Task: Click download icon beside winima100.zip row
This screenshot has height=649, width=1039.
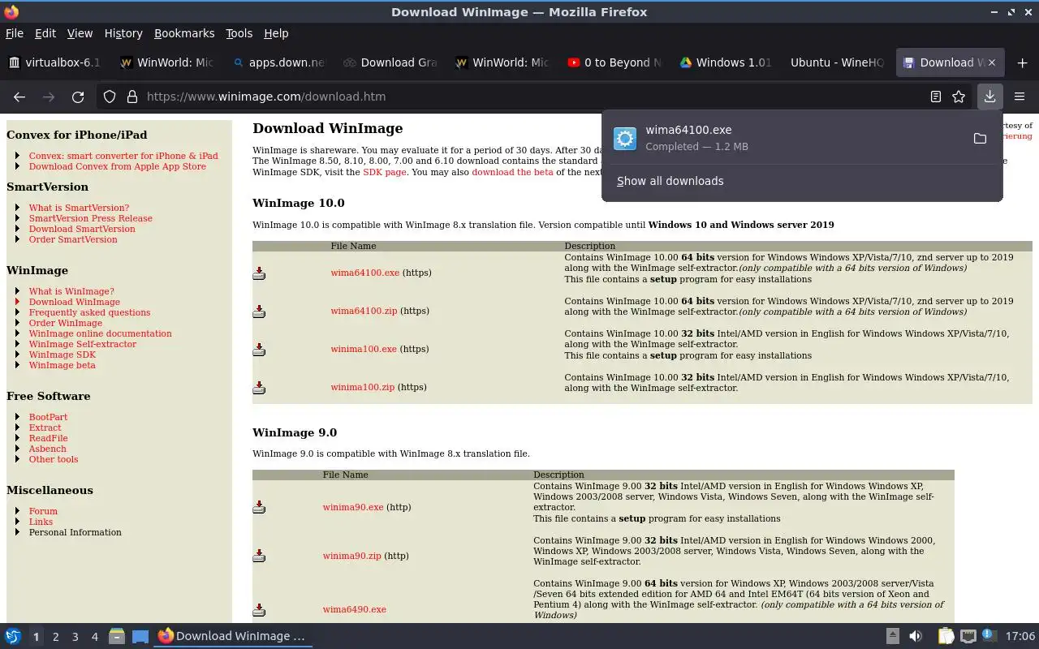Action: 259,388
